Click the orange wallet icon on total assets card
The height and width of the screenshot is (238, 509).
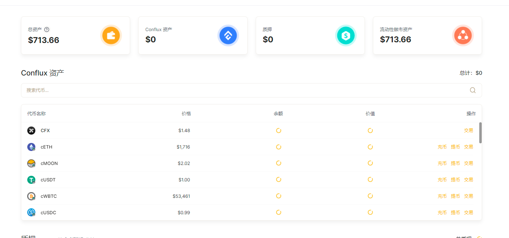[111, 35]
